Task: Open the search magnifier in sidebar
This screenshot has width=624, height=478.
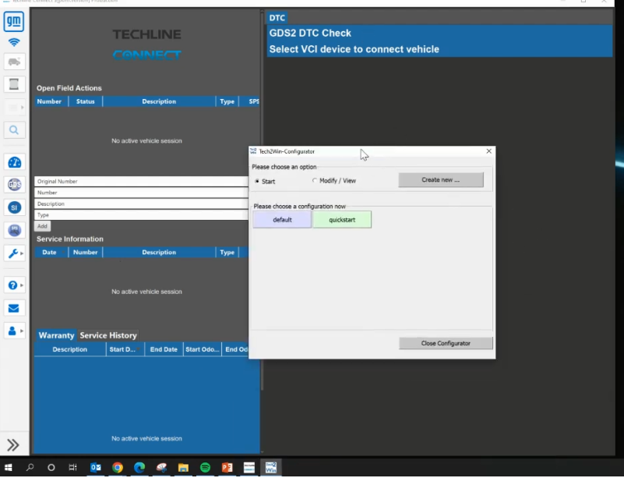Action: pyautogui.click(x=14, y=130)
